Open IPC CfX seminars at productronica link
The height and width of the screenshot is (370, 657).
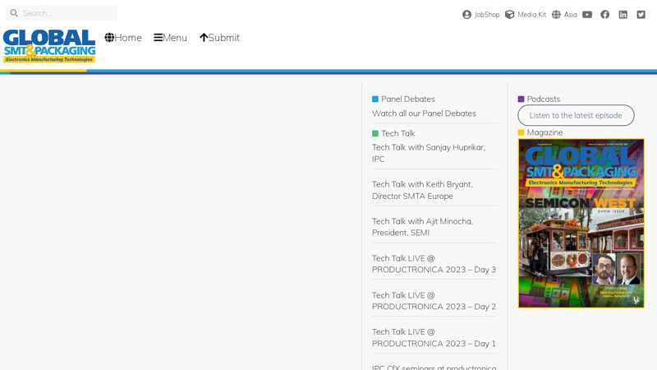(x=434, y=367)
